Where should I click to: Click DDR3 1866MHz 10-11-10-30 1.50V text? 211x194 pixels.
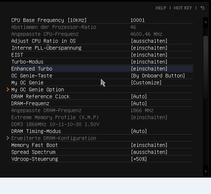(55, 124)
